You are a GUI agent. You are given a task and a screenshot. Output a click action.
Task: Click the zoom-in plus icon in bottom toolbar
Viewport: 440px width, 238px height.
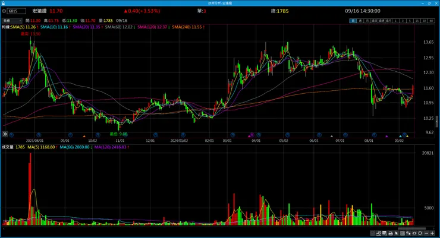[x=432, y=233]
